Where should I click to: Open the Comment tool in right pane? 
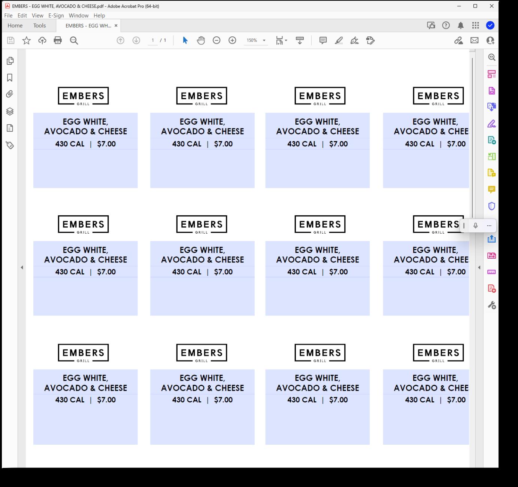click(x=491, y=189)
